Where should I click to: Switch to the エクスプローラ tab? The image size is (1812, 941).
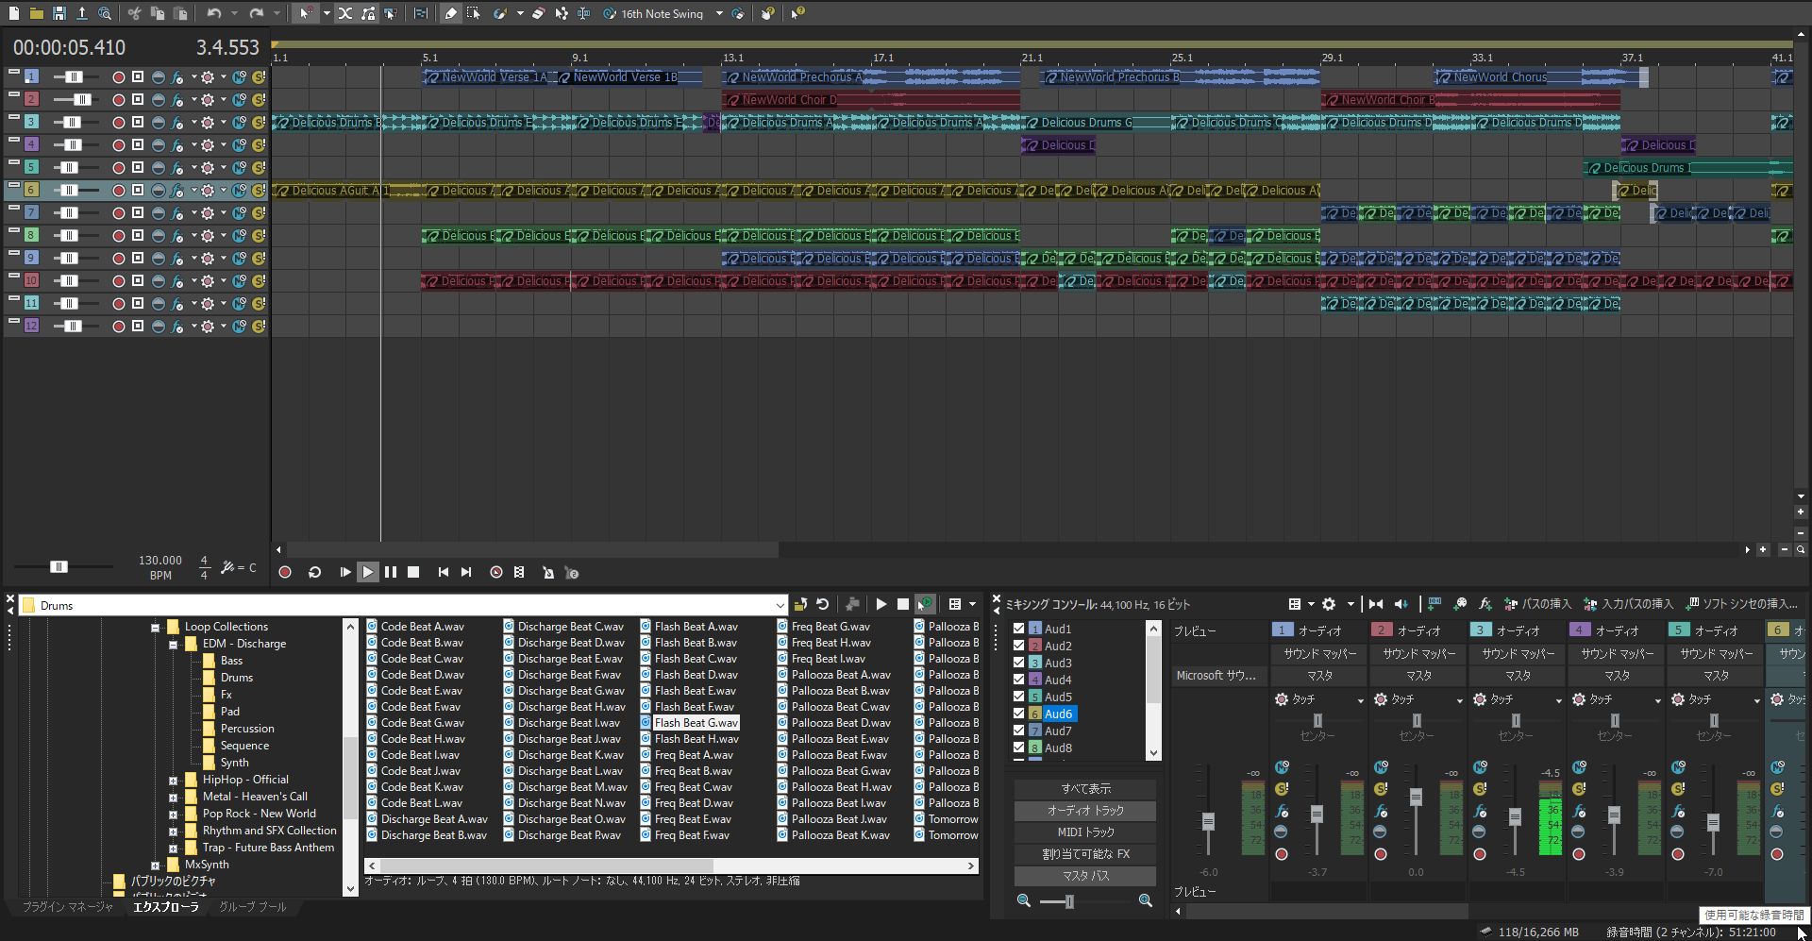coord(166,907)
